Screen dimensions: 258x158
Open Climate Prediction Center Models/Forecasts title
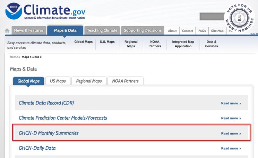[x=63, y=118]
